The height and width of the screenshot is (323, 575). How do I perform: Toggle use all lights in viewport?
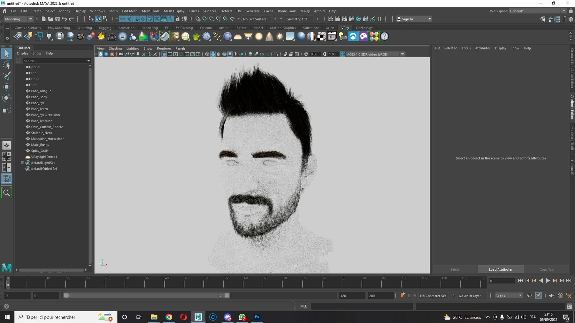[x=236, y=54]
